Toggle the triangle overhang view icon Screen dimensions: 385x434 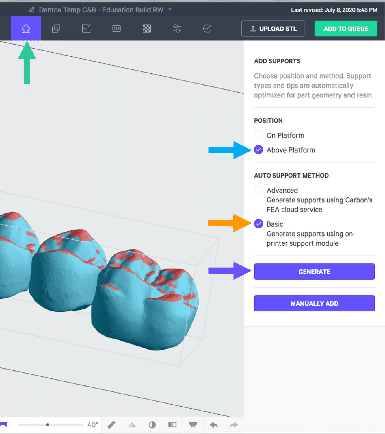[x=132, y=425]
